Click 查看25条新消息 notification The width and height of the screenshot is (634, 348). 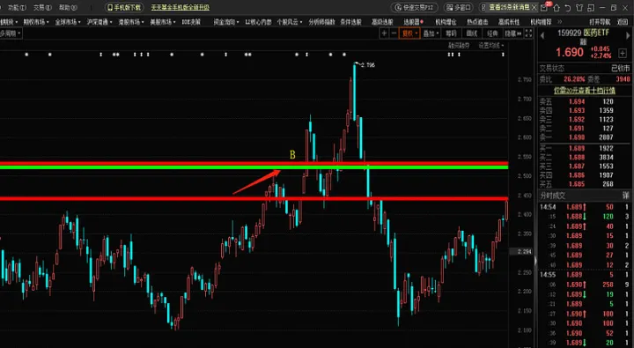(x=509, y=7)
